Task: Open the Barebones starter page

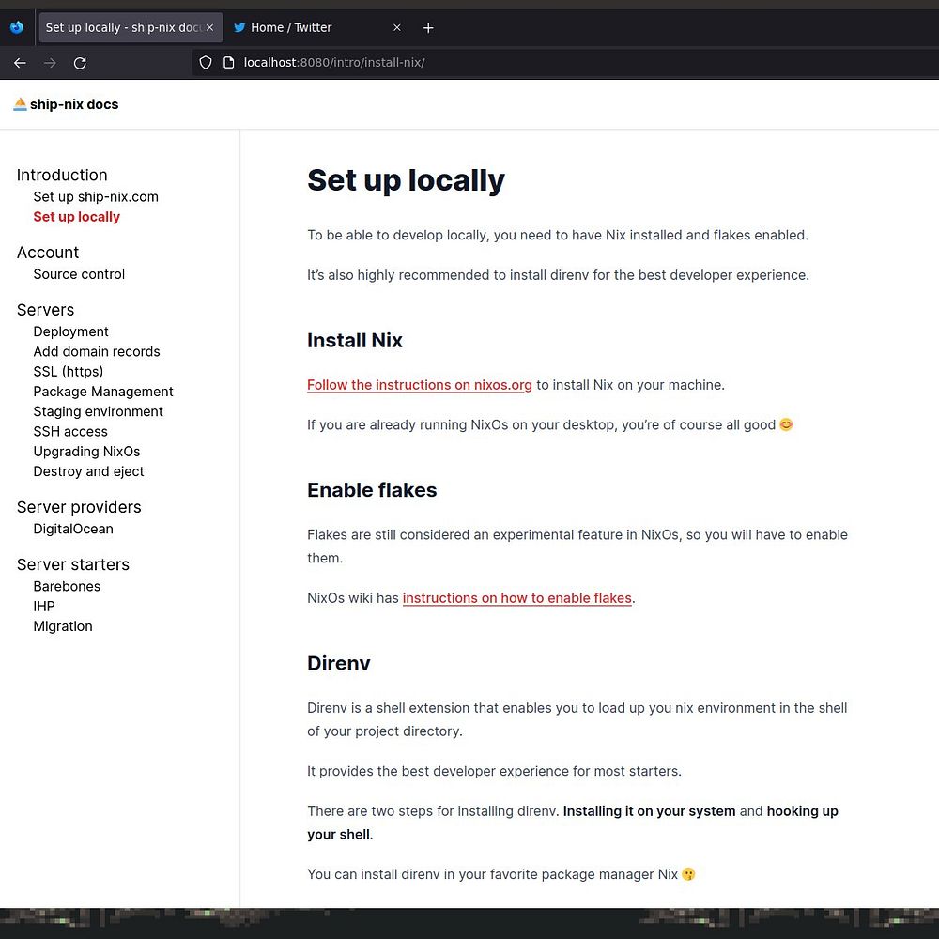Action: pos(67,586)
